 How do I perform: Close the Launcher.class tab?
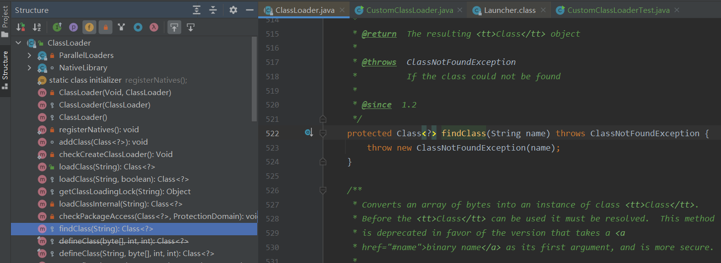pyautogui.click(x=543, y=10)
